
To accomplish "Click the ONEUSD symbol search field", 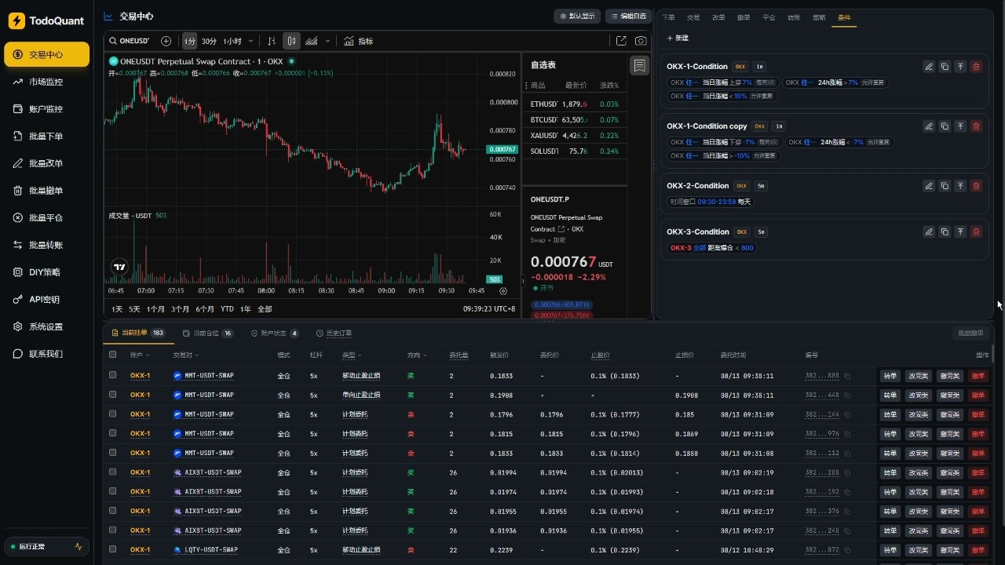I will pos(130,41).
